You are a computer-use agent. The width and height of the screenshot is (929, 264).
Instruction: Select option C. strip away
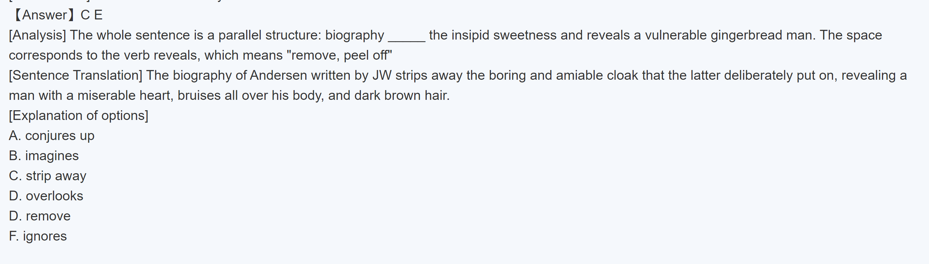coord(48,176)
